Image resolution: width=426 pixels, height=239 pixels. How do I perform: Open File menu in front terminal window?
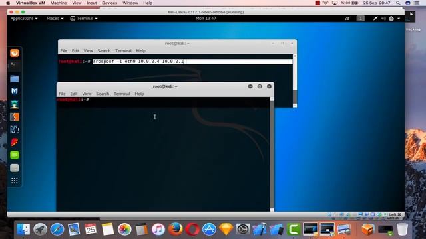tap(62, 94)
